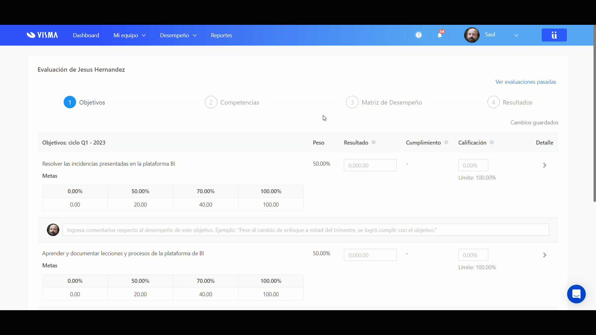
Task: Click Saul's profile avatar in header
Action: click(x=472, y=35)
